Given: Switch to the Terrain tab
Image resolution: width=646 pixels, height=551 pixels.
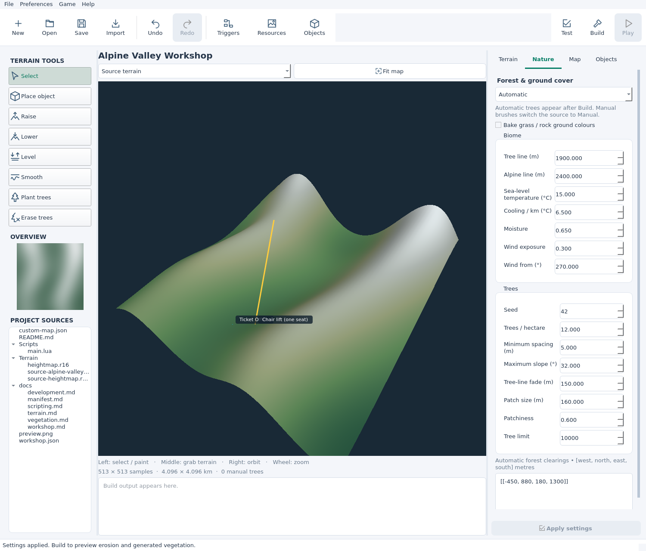Looking at the screenshot, I should coord(508,59).
